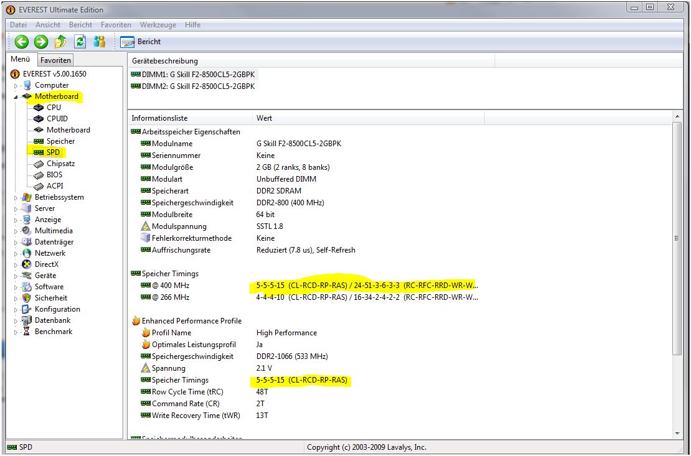This screenshot has height=456, width=691.
Task: Open the Favoriten menu
Action: [116, 25]
